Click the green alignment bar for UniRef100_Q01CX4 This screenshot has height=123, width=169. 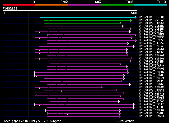click(x=87, y=20)
